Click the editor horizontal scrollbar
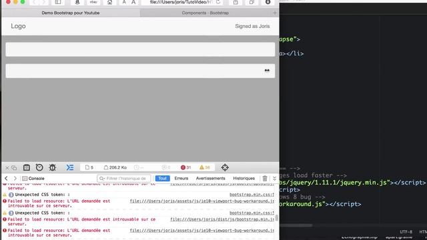 pyautogui.click(x=296, y=225)
